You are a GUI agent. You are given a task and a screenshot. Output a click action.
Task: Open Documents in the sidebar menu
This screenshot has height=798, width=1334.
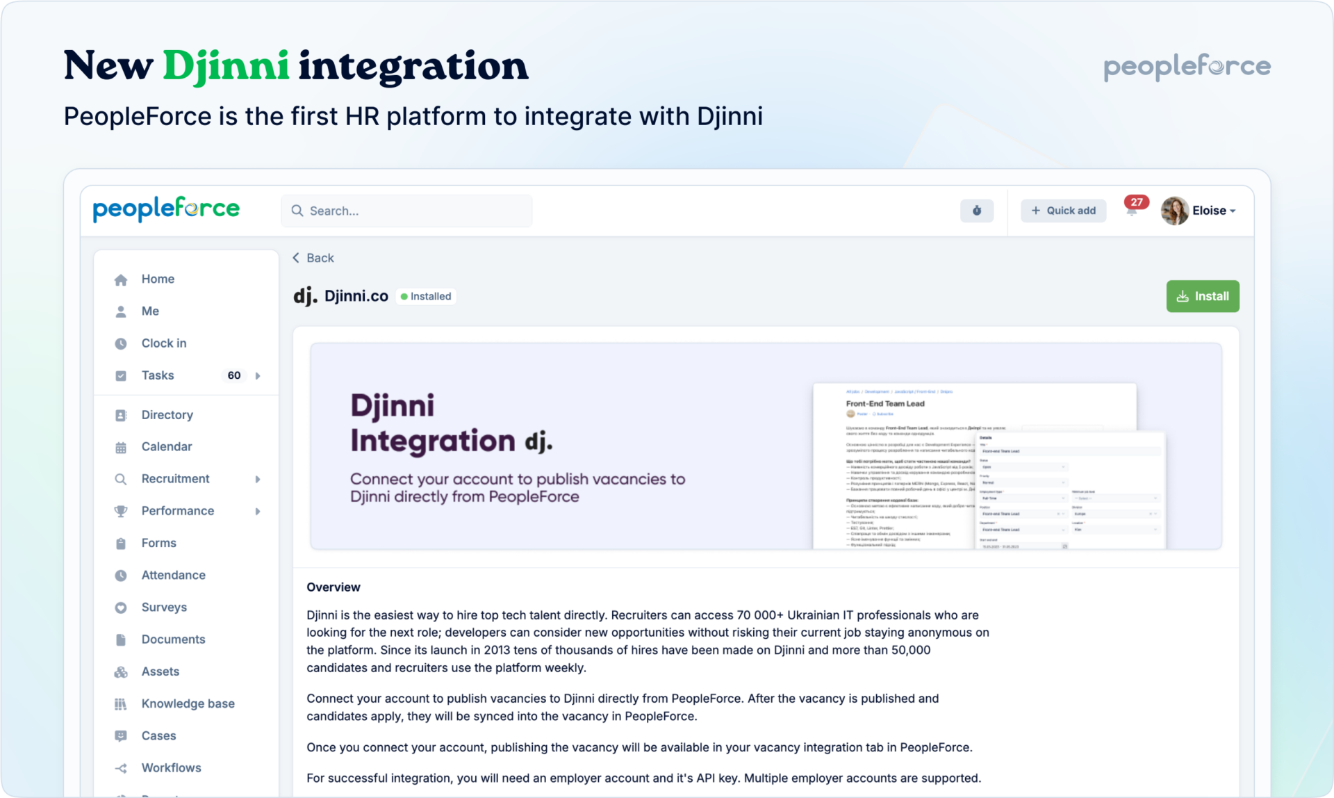[x=173, y=640]
